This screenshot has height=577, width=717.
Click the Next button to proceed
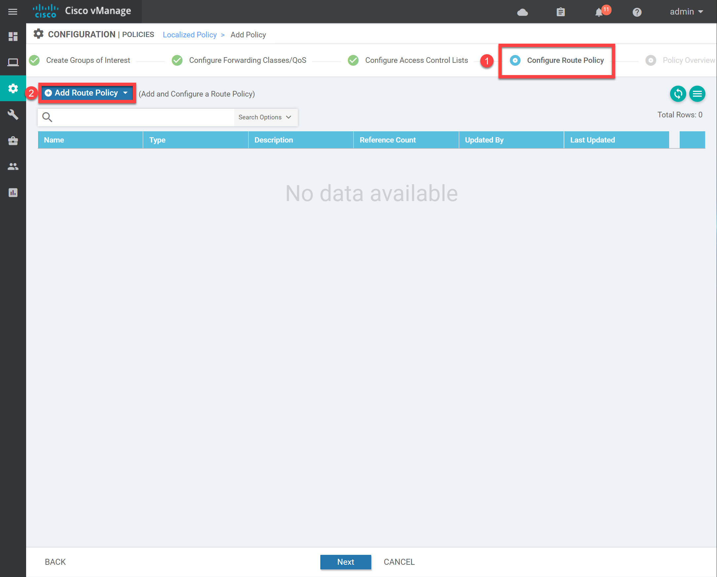click(346, 560)
